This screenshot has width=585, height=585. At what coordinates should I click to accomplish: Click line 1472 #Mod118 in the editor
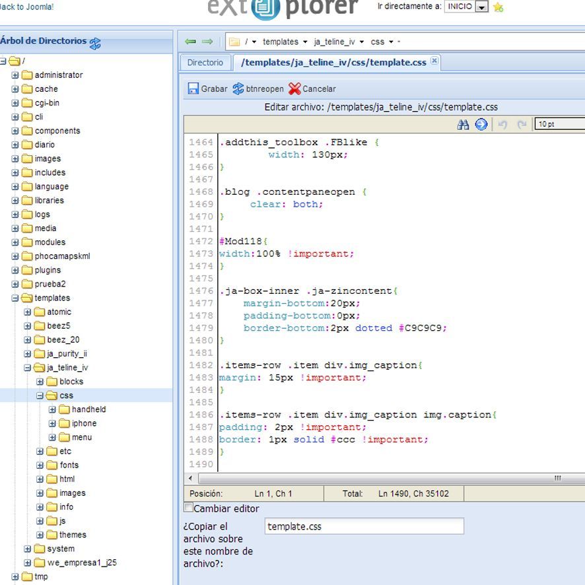pyautogui.click(x=243, y=241)
